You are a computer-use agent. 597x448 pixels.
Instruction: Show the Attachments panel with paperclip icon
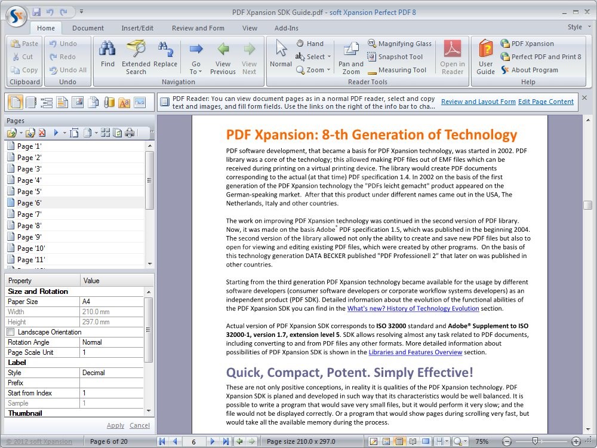pos(109,103)
